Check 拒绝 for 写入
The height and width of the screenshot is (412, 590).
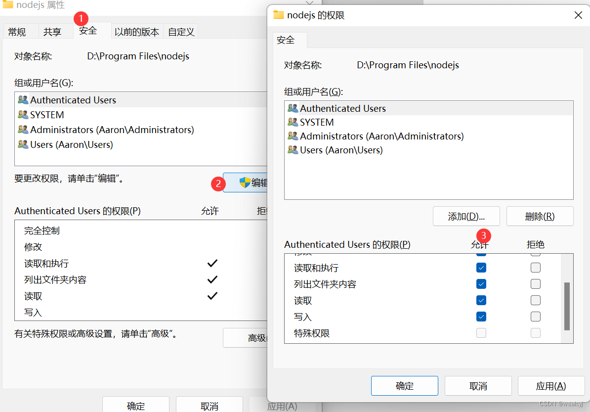[536, 317]
